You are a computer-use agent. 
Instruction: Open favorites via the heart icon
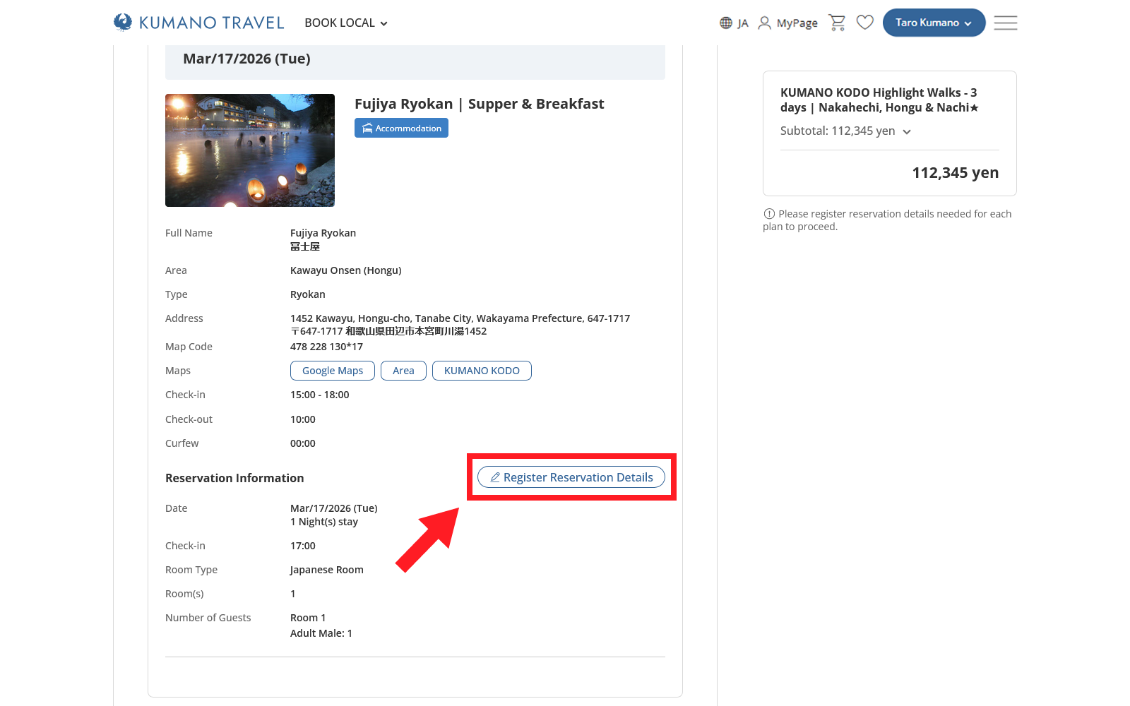pos(864,23)
